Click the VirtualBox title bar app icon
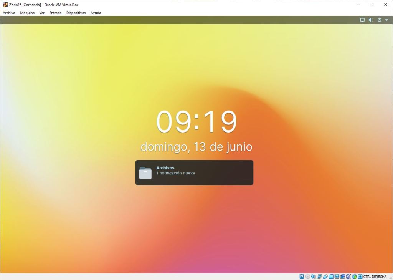This screenshot has height=280, width=393. point(5,5)
